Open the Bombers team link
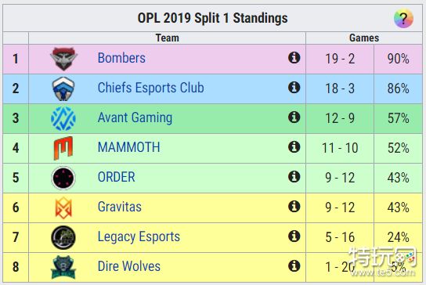This screenshot has height=285, width=426. pyautogui.click(x=121, y=58)
